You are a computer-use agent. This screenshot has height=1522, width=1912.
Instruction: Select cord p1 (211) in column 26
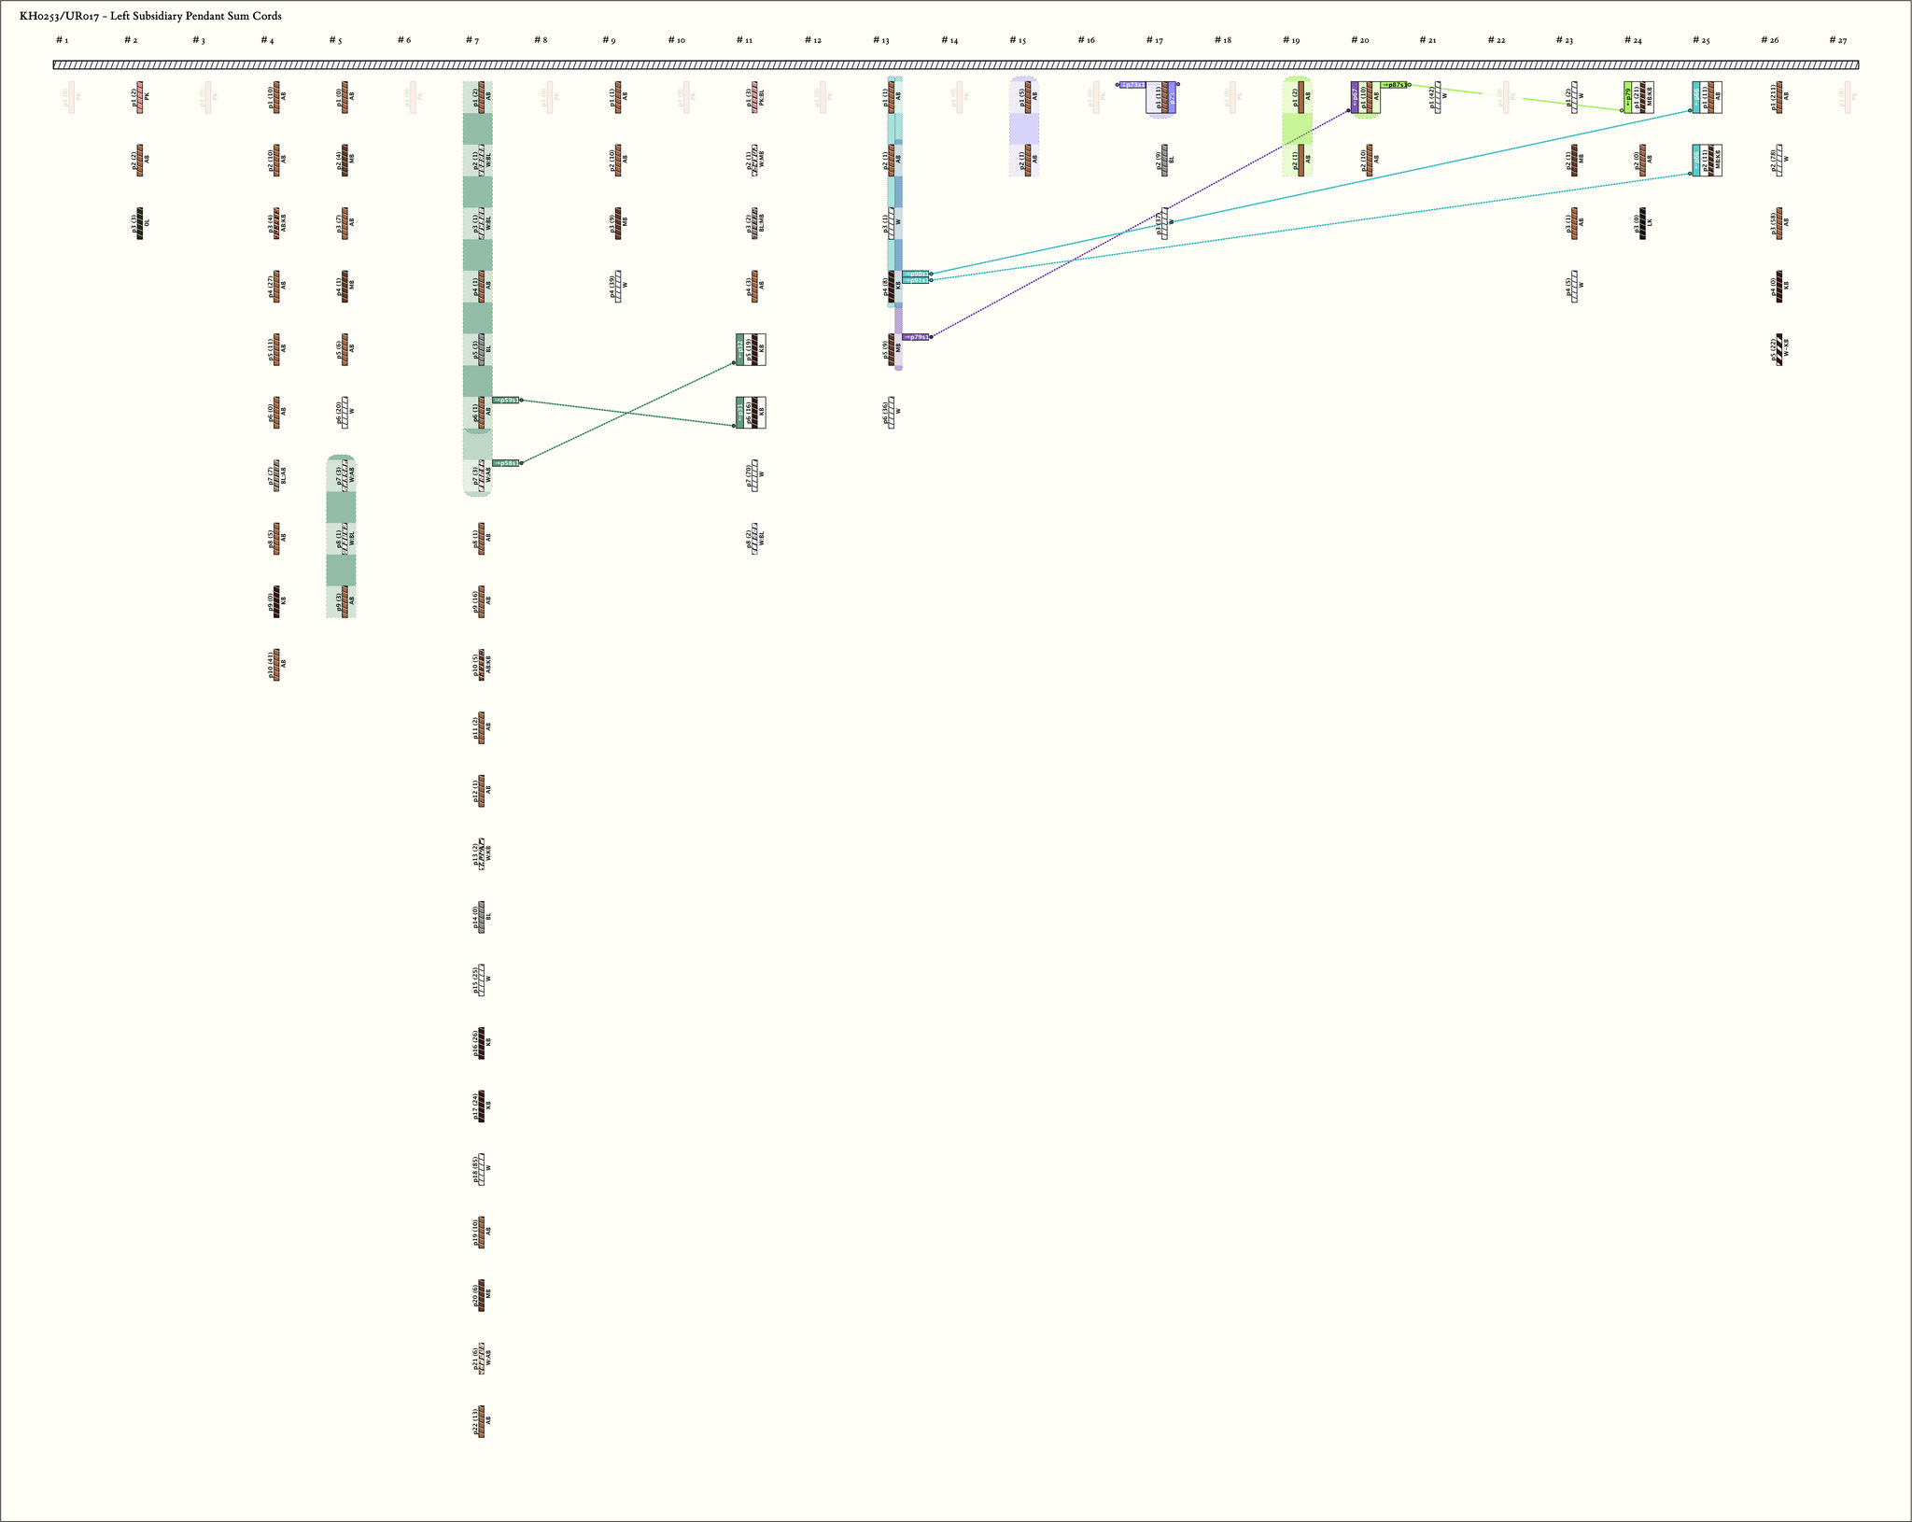tap(1779, 97)
